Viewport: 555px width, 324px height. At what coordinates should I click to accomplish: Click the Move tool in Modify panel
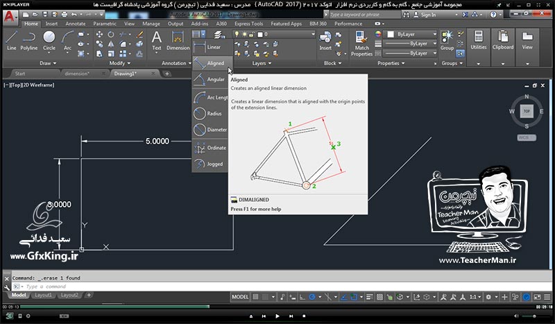(99, 35)
